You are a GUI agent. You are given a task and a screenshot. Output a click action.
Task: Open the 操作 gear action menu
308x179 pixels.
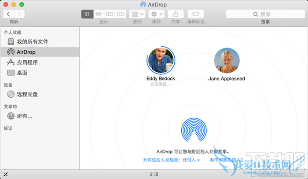pos(156,14)
